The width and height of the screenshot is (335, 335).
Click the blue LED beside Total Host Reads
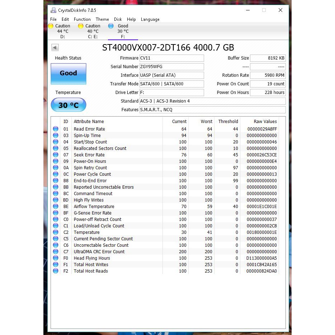(x=56, y=271)
